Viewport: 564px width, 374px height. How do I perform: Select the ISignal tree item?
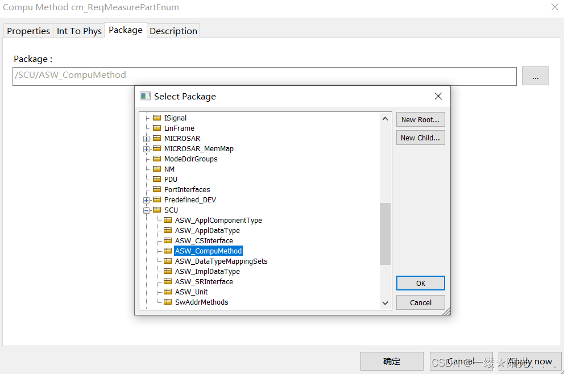point(175,118)
